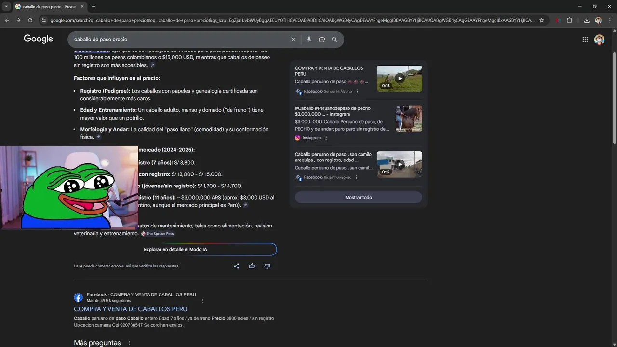Open the Más preguntas options menu
617x347 pixels.
pyautogui.click(x=129, y=343)
